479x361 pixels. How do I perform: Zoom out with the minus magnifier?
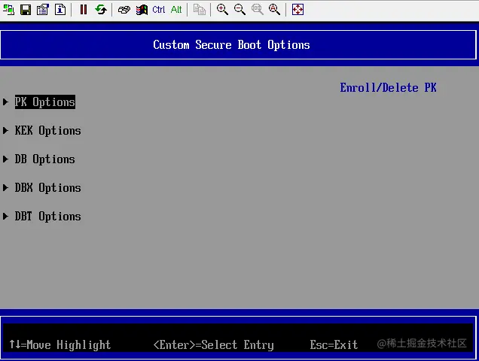click(239, 10)
